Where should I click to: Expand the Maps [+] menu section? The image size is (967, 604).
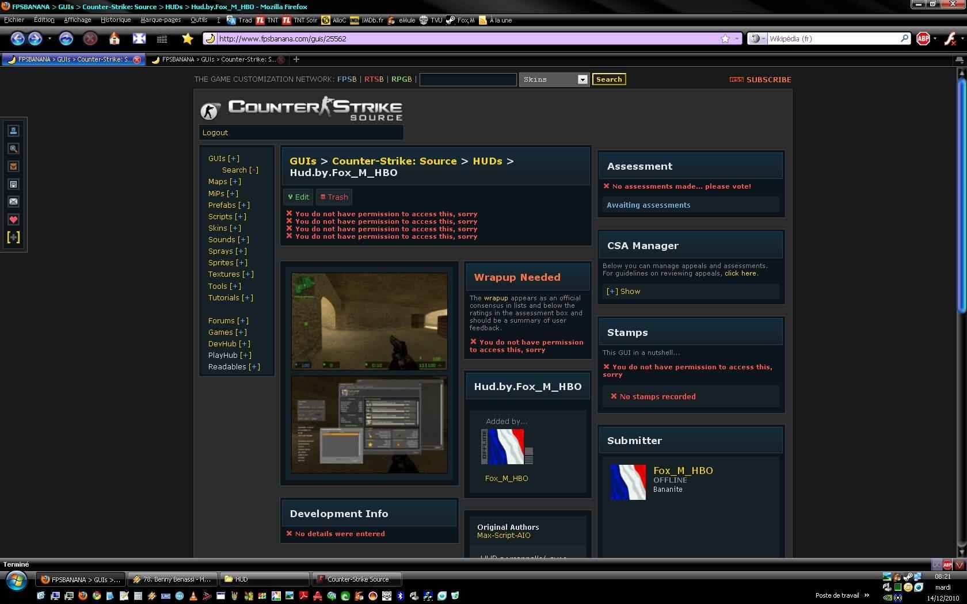[x=224, y=181]
